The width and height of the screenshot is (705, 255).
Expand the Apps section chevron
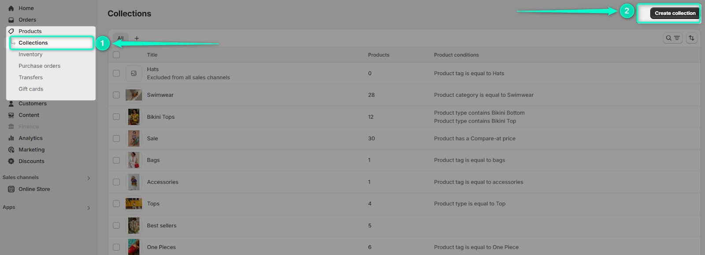pyautogui.click(x=89, y=208)
